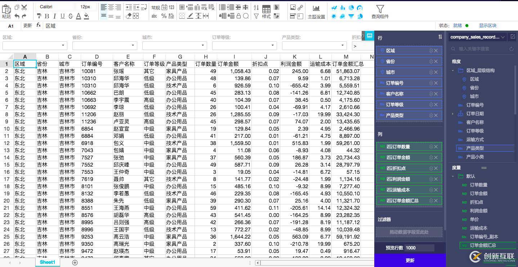
Task: Toggle bold formatting B
Action: point(47,16)
